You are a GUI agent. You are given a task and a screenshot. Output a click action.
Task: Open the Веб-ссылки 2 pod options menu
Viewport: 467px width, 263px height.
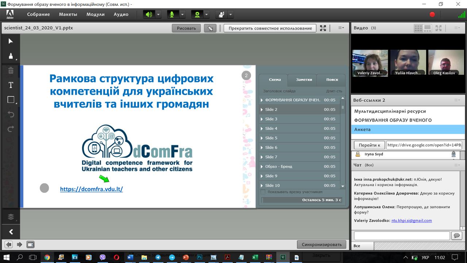(457, 100)
